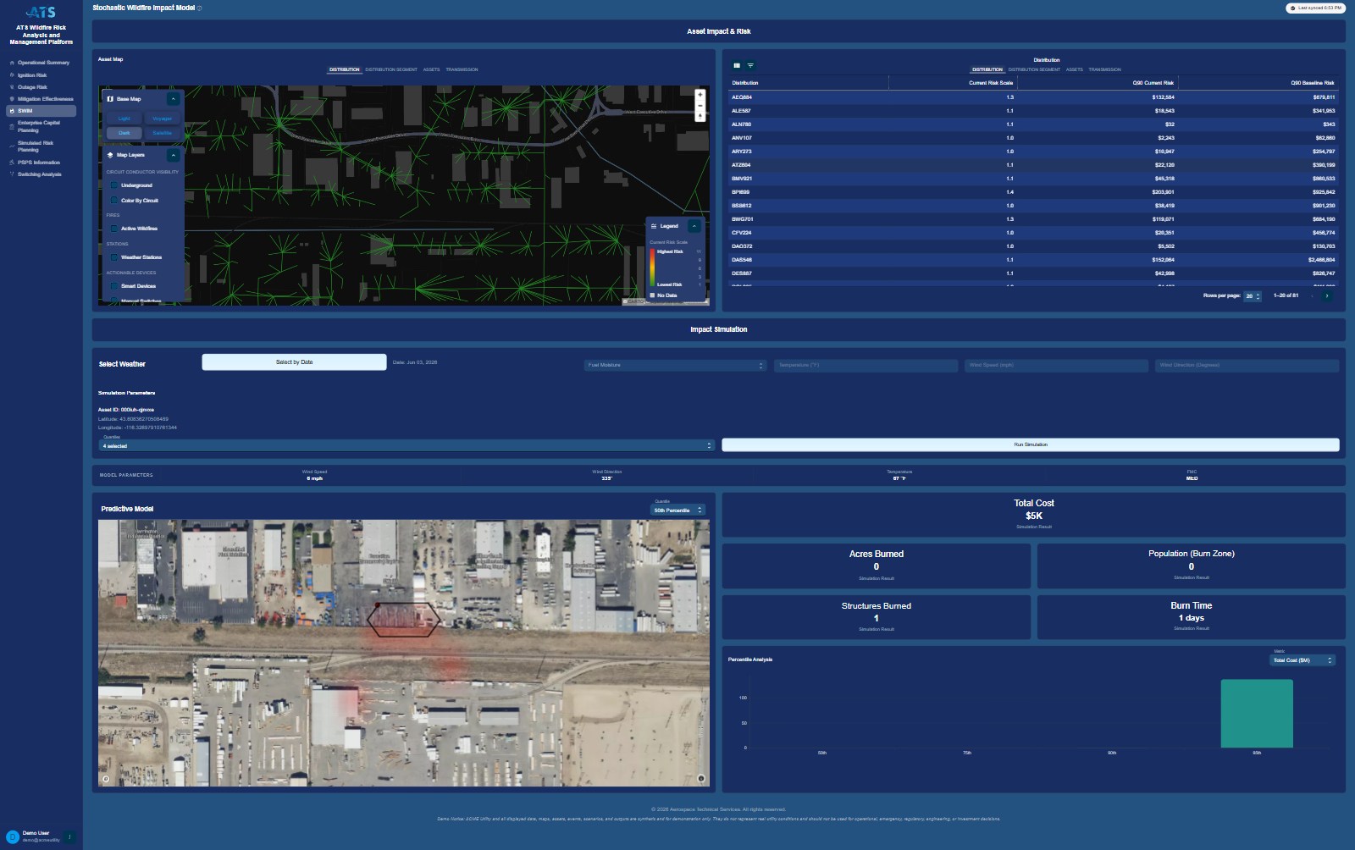
Task: Toggle the Color By Circuit checkbox
Action: [114, 201]
